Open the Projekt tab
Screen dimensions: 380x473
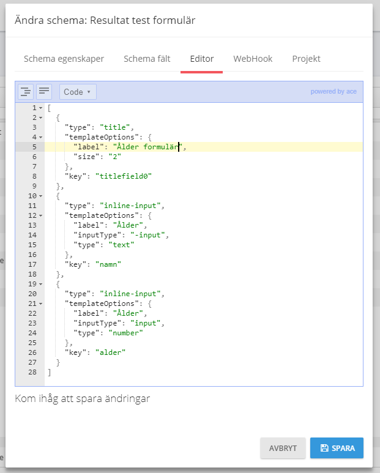[x=306, y=59]
